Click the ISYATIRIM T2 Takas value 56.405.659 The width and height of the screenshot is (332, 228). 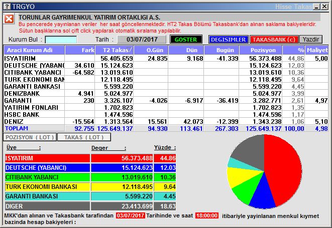(x=117, y=58)
